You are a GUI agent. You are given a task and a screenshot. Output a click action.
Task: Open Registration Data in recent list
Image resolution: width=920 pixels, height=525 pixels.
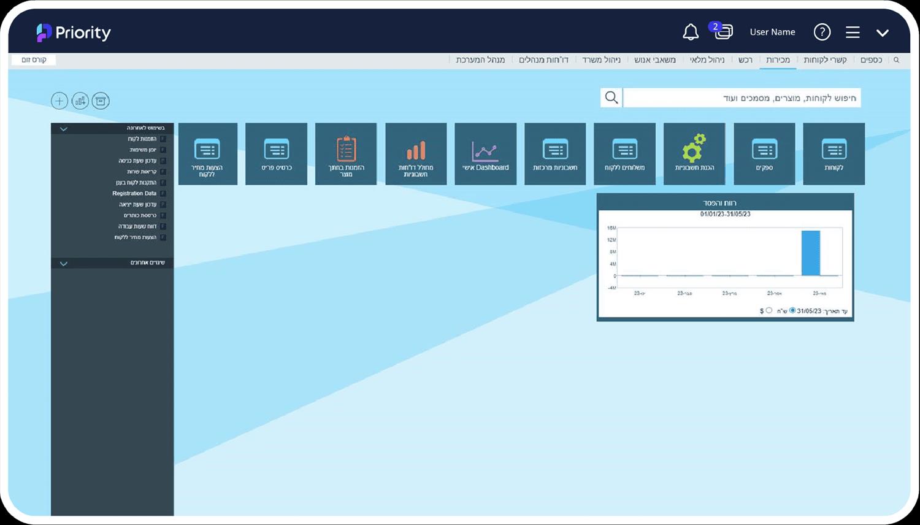(x=134, y=194)
